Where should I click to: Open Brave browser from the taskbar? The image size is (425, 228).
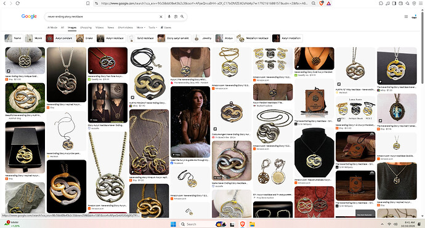pos(242,224)
